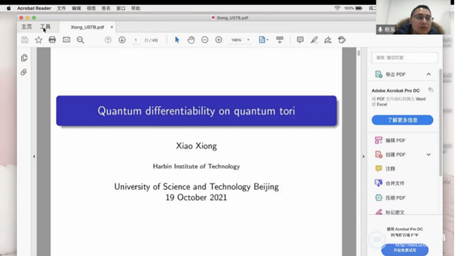455x256 pixels.
Task: Click the 合并文件 tool link
Action: 394,183
